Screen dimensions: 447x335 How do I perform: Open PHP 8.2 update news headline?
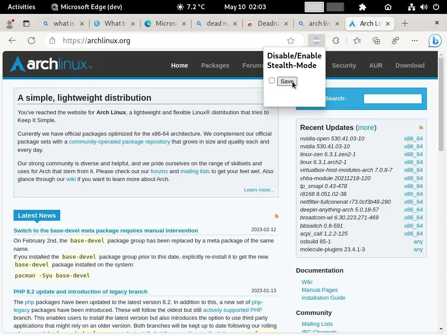80,292
